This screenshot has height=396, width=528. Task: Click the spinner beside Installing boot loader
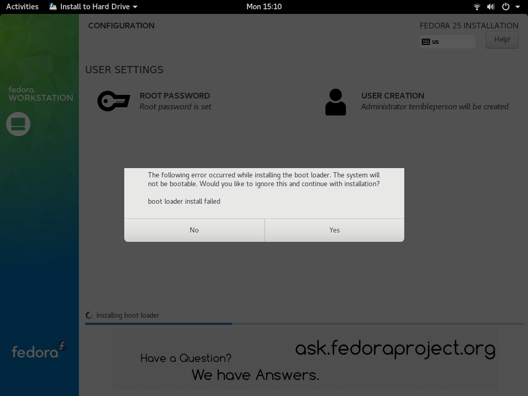[x=89, y=316]
